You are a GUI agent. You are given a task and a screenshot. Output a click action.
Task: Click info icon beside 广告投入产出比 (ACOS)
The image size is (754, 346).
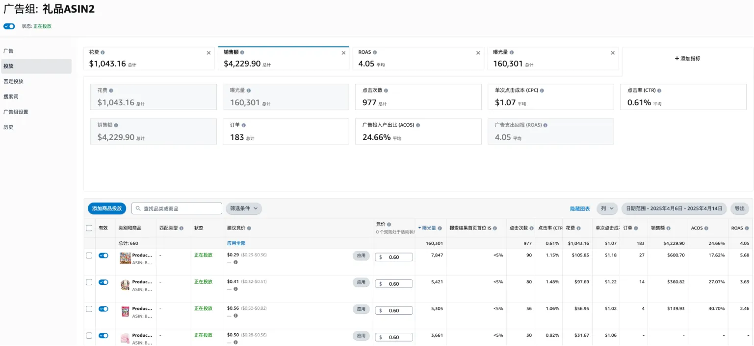(418, 125)
